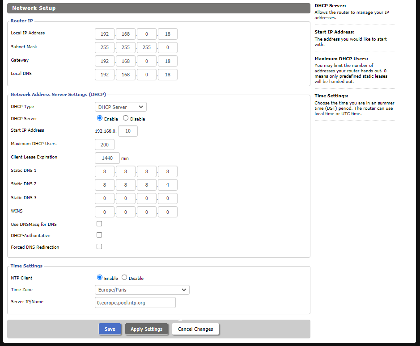Screen dimensions: 420x346
Task: Click the Maximum DHCP Users field
Action: pos(105,145)
